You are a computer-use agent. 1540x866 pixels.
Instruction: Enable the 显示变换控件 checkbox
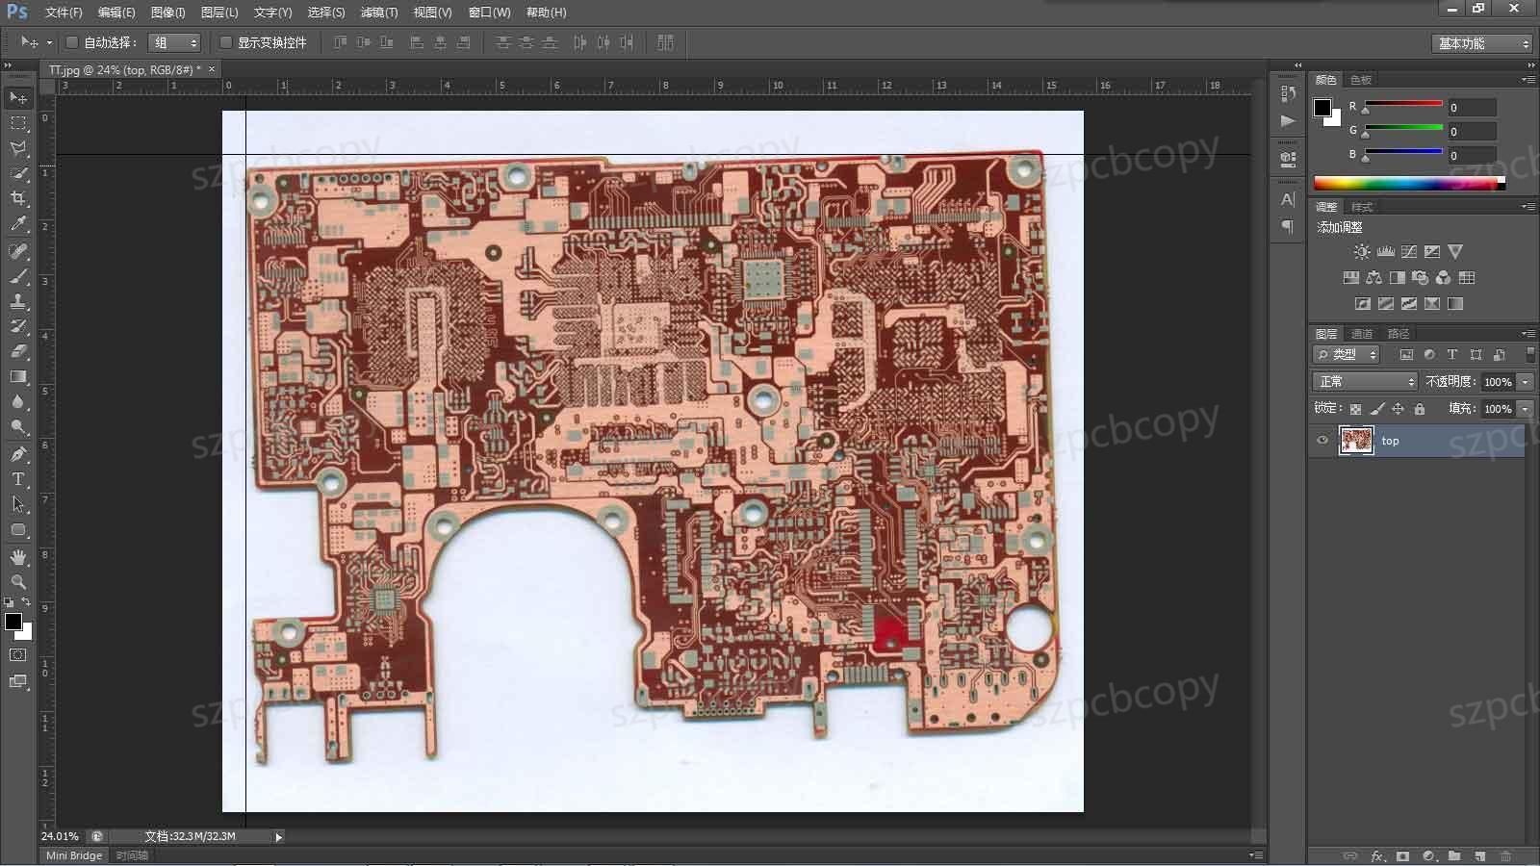point(225,42)
